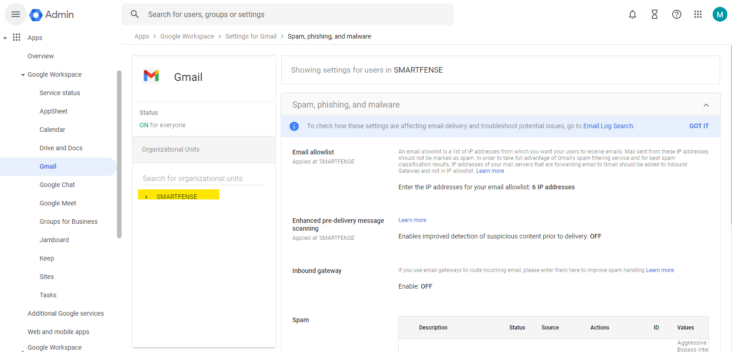The height and width of the screenshot is (352, 732).
Task: Open AppSheet in sidebar
Action: pos(53,111)
